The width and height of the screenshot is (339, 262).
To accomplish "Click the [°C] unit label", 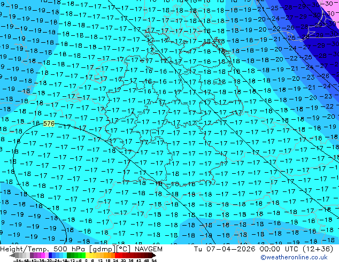I will (x=124, y=249).
